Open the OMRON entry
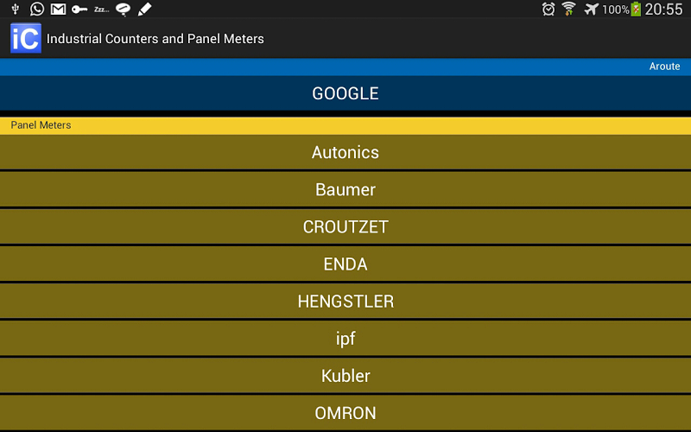Screen dimensions: 691x432 [x=345, y=412]
